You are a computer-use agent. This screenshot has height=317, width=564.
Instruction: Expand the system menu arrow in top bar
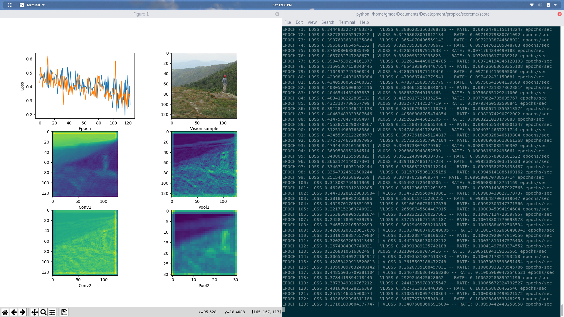555,5
